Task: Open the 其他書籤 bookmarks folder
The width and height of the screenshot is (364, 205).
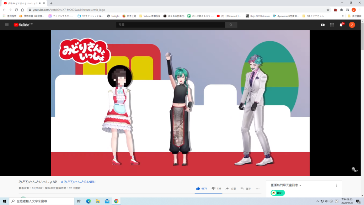Action: pyautogui.click(x=354, y=16)
